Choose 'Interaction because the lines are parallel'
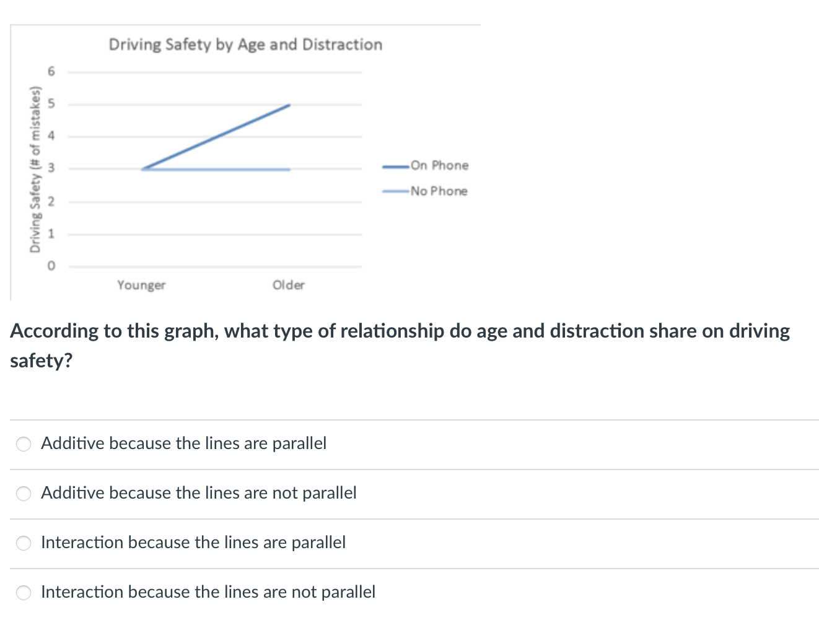 coord(23,543)
